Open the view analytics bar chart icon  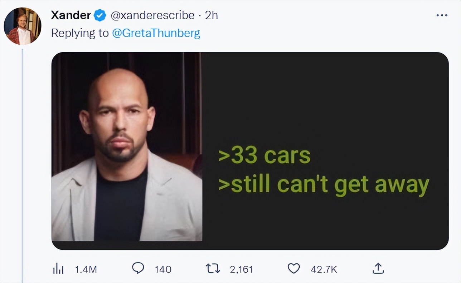click(x=58, y=269)
